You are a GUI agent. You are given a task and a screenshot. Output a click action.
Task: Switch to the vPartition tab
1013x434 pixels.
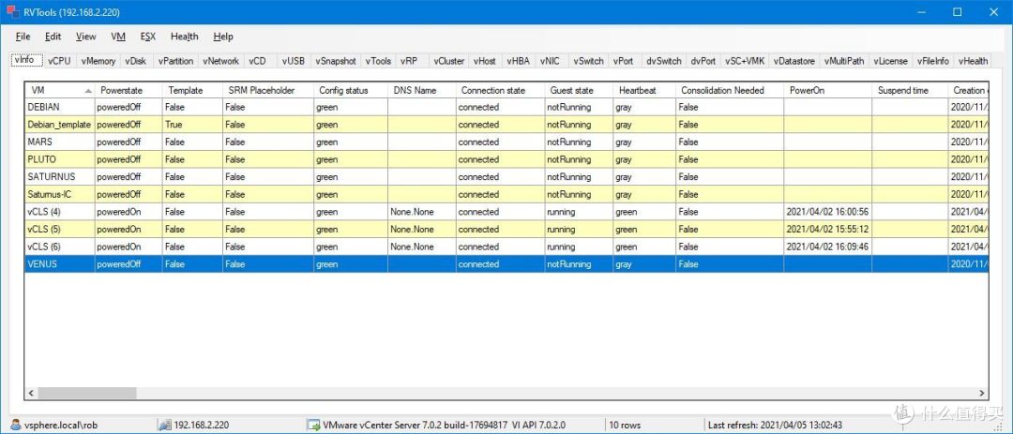click(x=175, y=61)
